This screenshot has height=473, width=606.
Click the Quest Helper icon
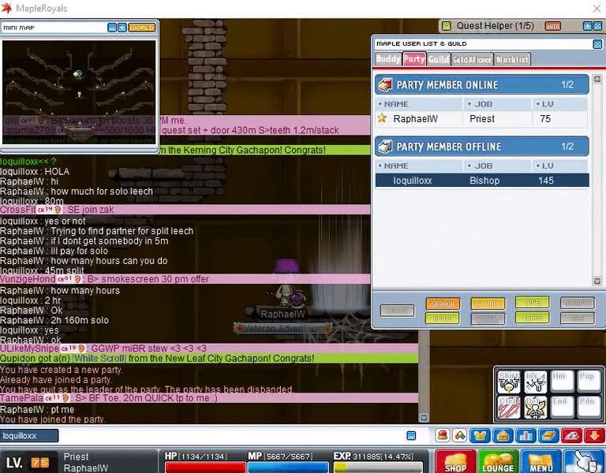[x=447, y=26]
